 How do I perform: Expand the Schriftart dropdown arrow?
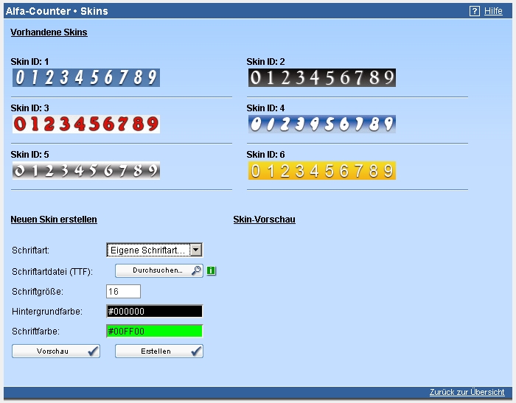coord(195,250)
